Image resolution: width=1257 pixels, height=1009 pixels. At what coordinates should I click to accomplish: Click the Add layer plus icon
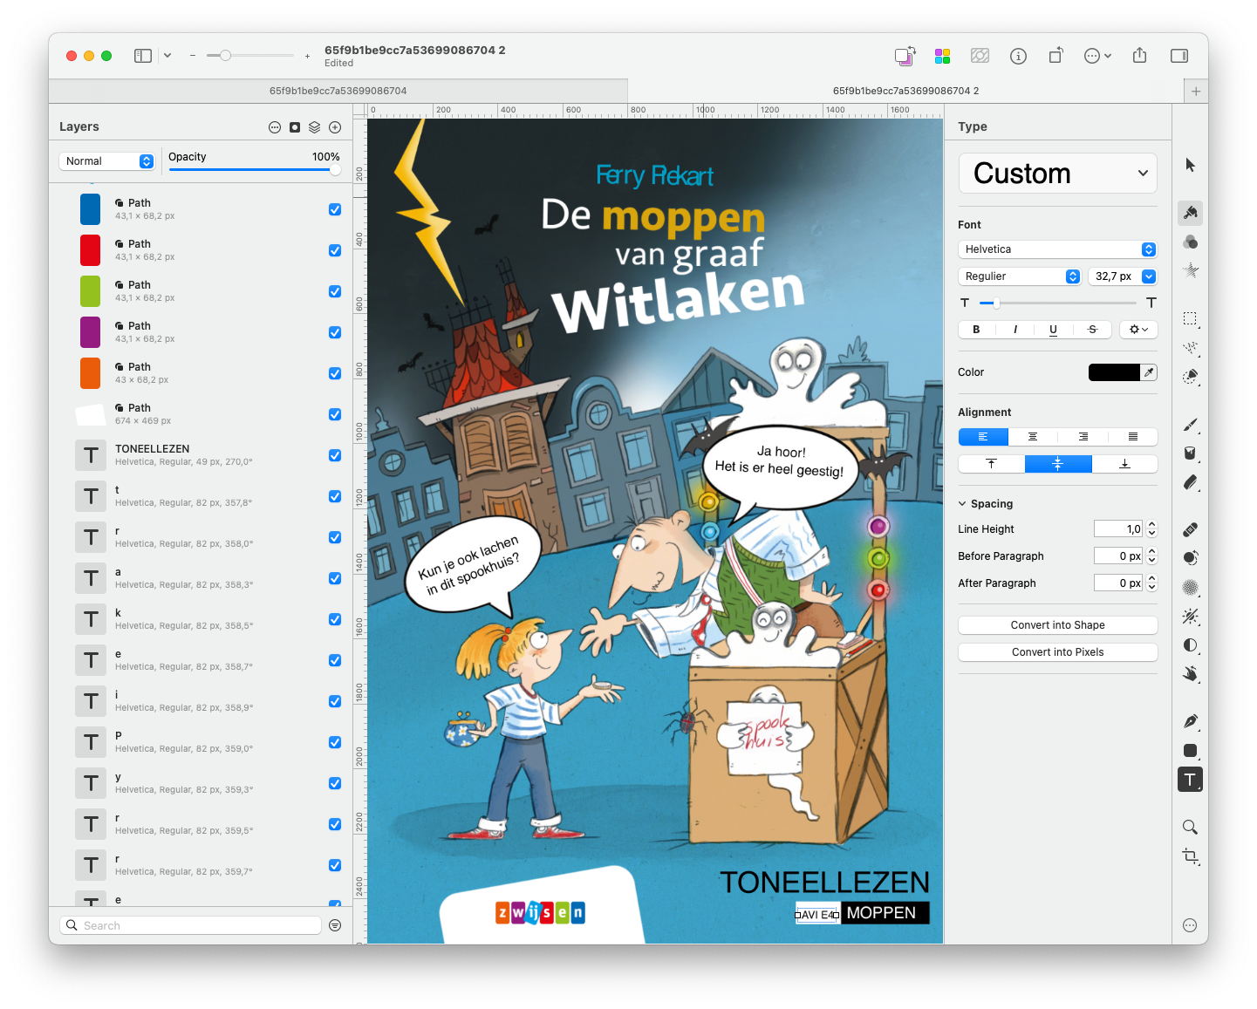pyautogui.click(x=335, y=127)
